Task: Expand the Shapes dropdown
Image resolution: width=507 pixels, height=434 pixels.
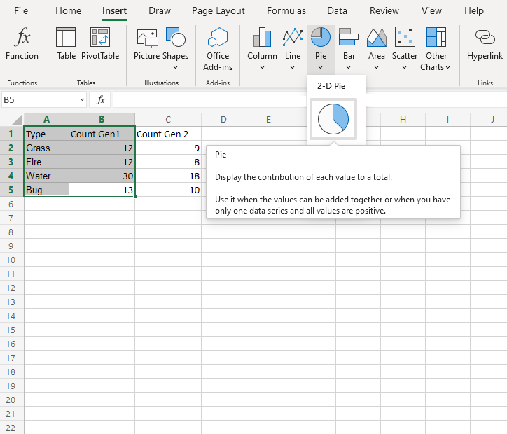Action: click(x=175, y=68)
